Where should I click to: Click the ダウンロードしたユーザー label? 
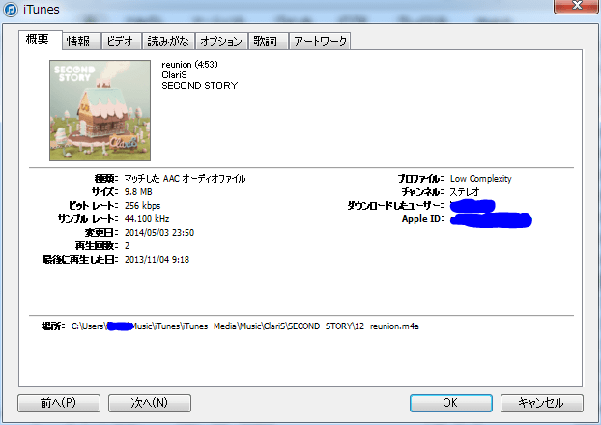click(396, 206)
